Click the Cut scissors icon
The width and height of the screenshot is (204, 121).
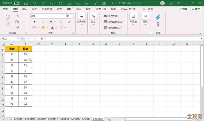click(17, 16)
